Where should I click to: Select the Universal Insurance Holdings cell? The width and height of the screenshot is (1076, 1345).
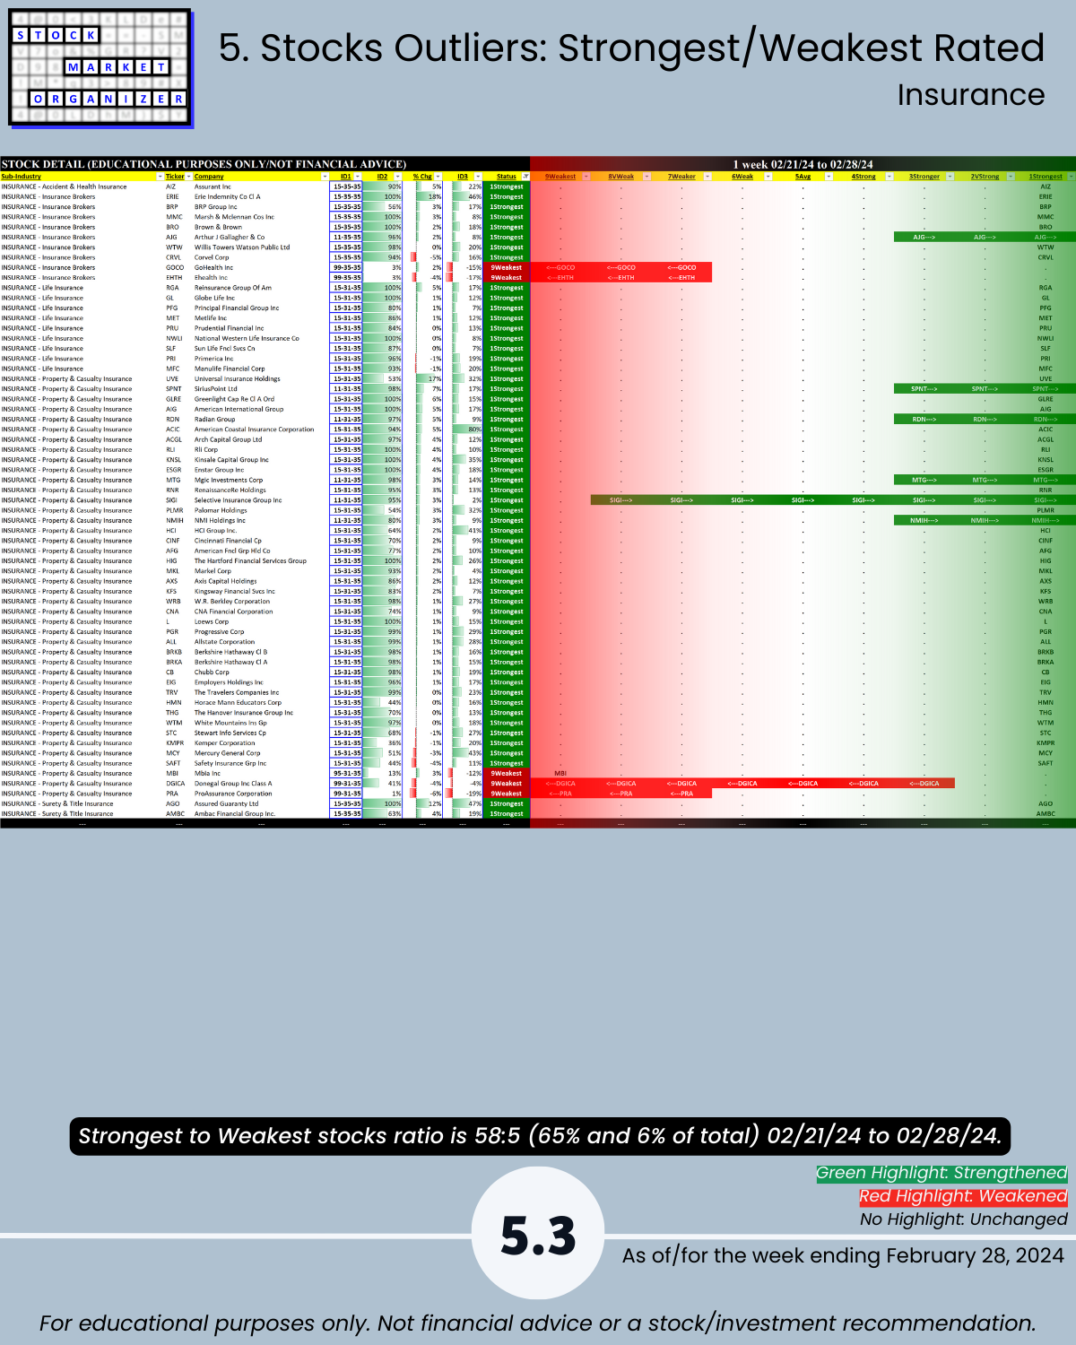pos(261,378)
